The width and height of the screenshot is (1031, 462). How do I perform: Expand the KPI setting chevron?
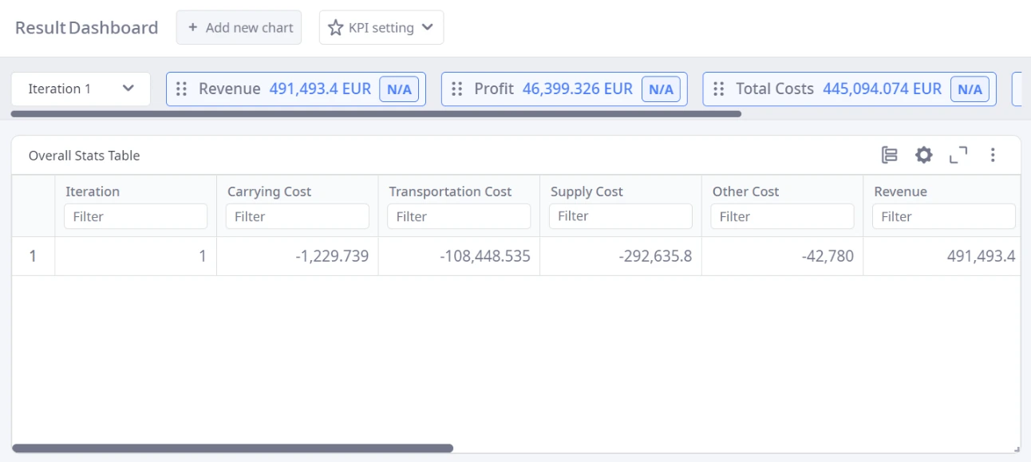[x=427, y=27]
